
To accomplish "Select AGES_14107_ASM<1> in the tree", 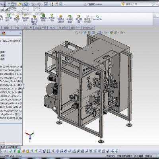I will [x=11, y=107].
